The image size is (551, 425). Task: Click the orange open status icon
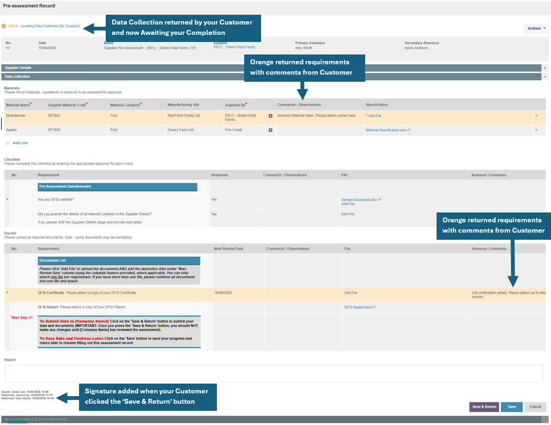4,26
